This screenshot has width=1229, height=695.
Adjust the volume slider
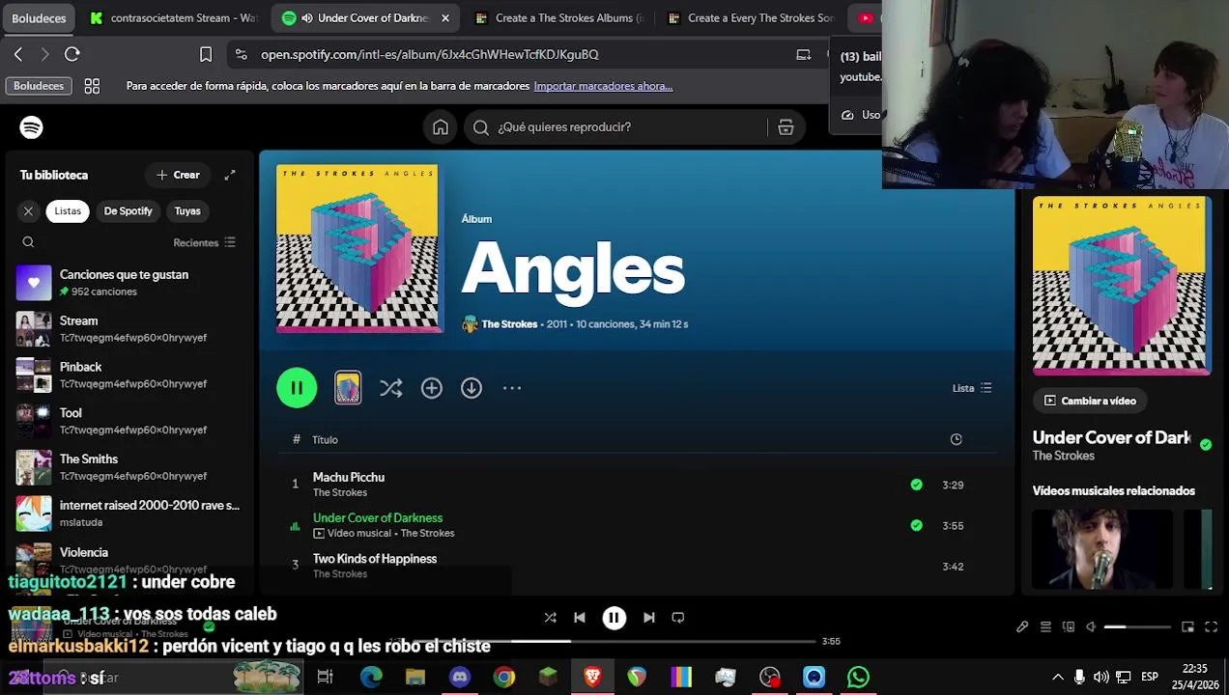click(1137, 627)
